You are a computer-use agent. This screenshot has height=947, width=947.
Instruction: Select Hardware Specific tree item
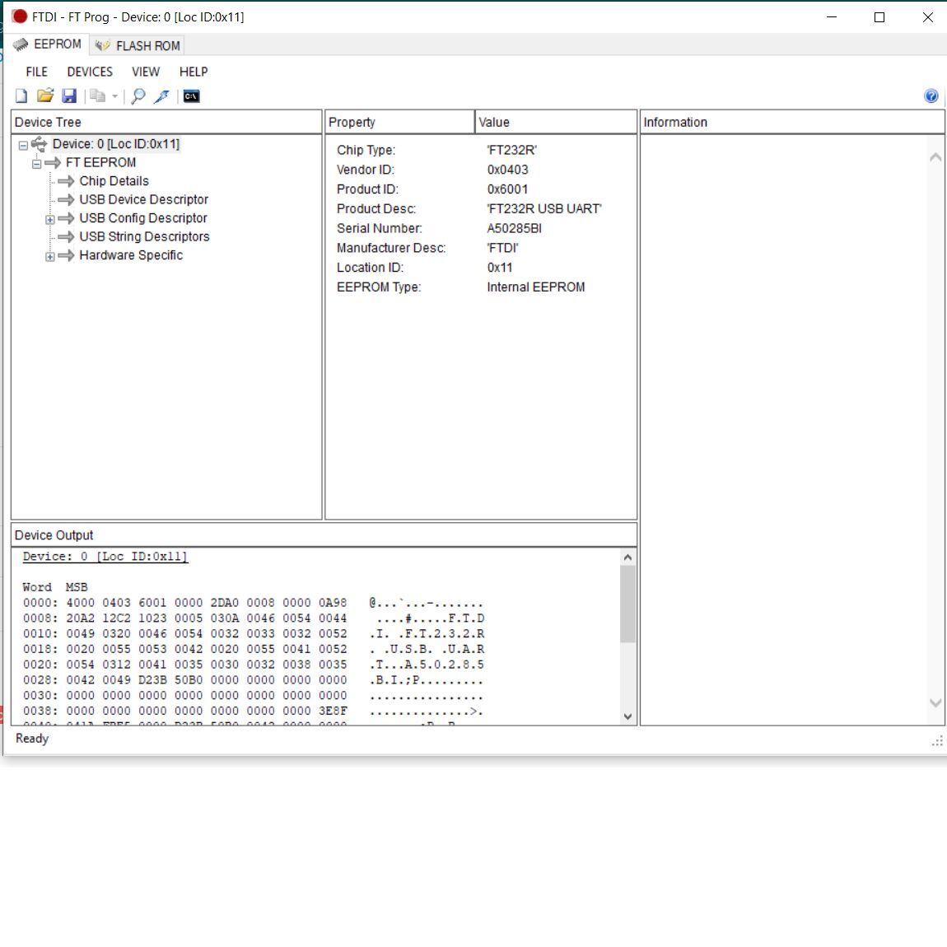click(131, 255)
